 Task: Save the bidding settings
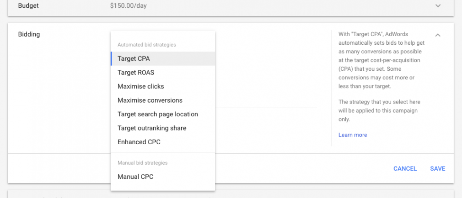[438, 169]
